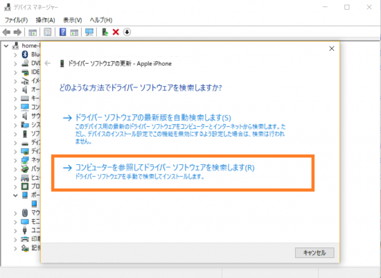Click the update driver software green arrow icon
381x278 pixels.
(105, 32)
